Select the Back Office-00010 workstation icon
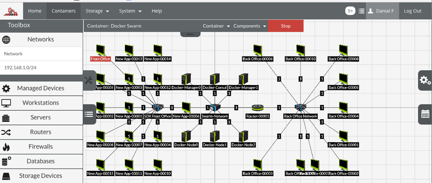 (300, 50)
